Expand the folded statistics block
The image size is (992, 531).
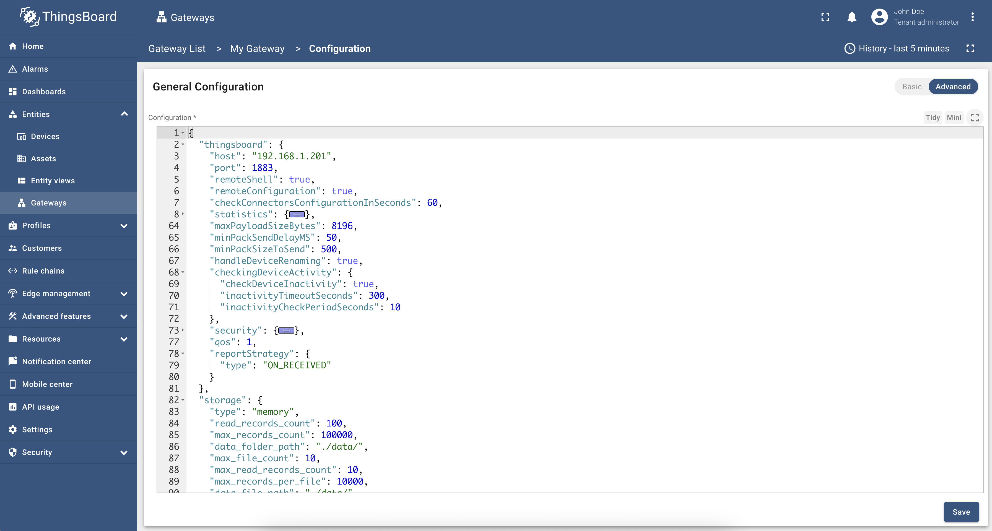click(297, 215)
